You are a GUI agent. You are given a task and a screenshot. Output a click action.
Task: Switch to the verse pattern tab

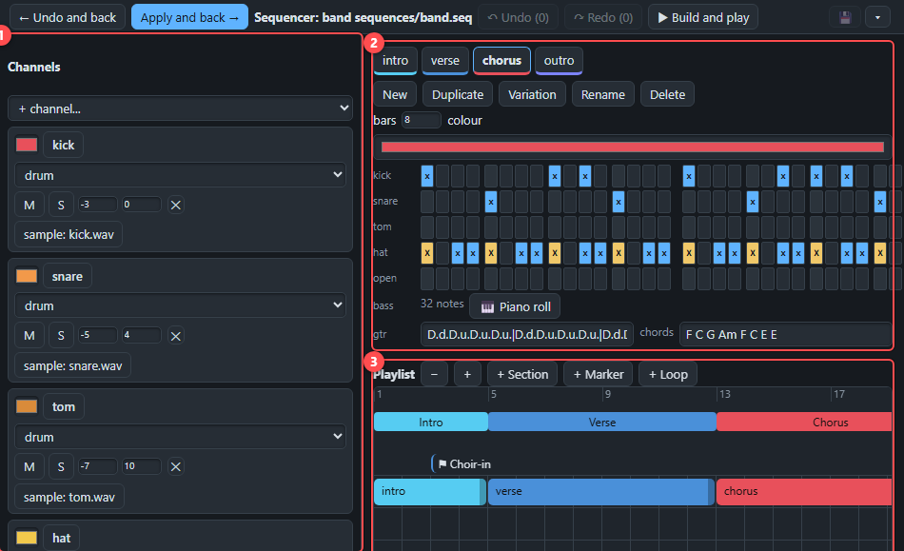445,61
